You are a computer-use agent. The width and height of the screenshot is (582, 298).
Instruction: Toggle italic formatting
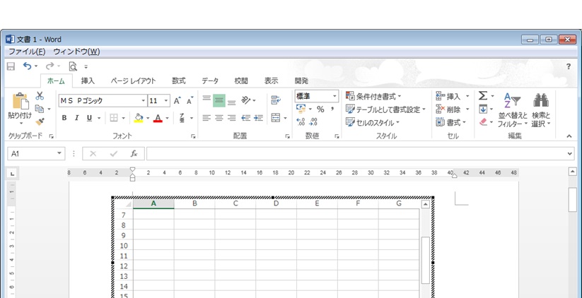click(x=76, y=118)
